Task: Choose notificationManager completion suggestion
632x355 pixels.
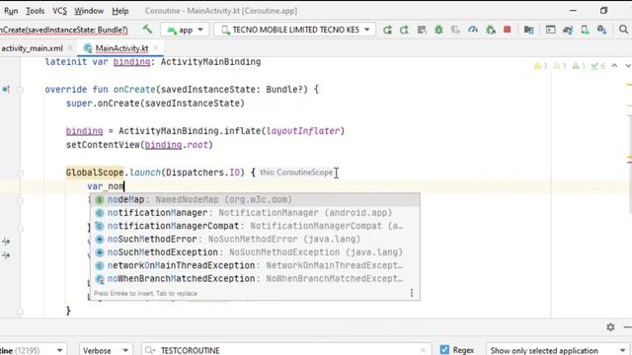Action: pyautogui.click(x=255, y=213)
